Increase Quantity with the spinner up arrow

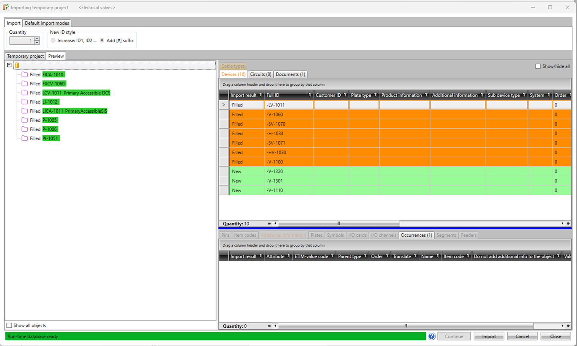(37, 39)
